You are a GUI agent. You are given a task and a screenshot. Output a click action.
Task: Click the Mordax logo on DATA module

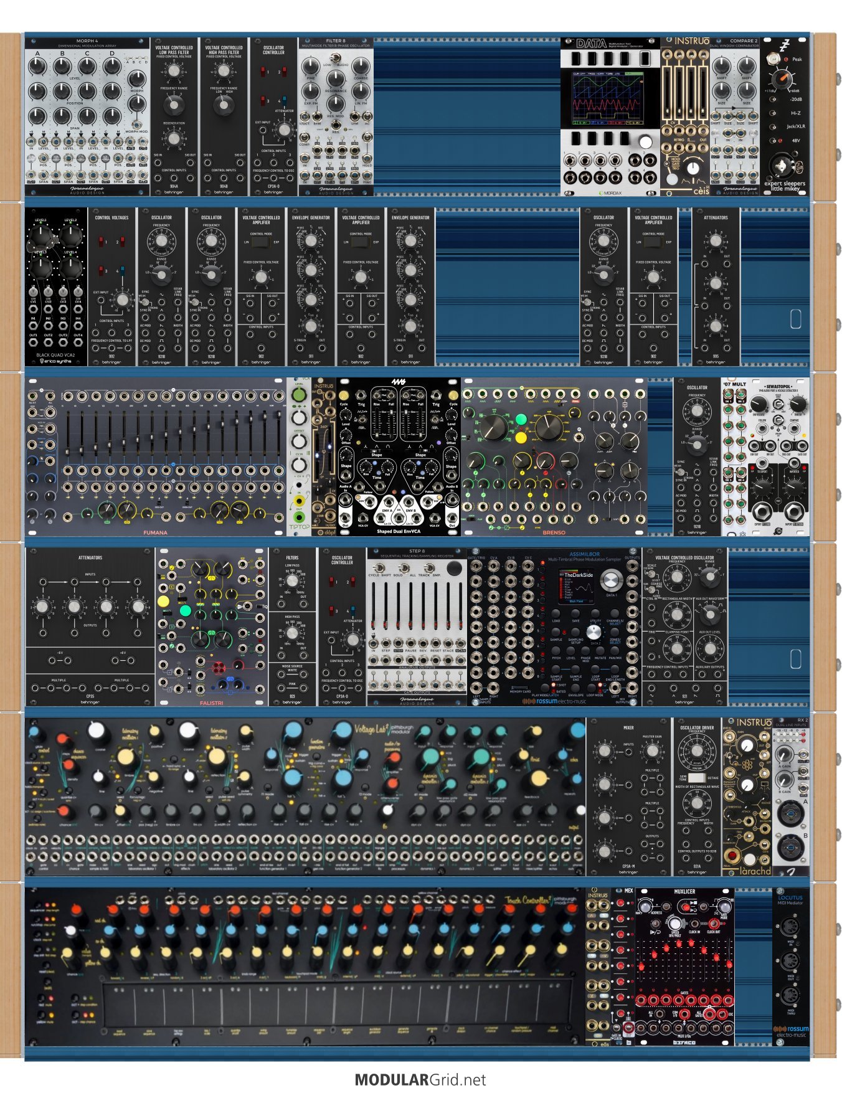610,193
